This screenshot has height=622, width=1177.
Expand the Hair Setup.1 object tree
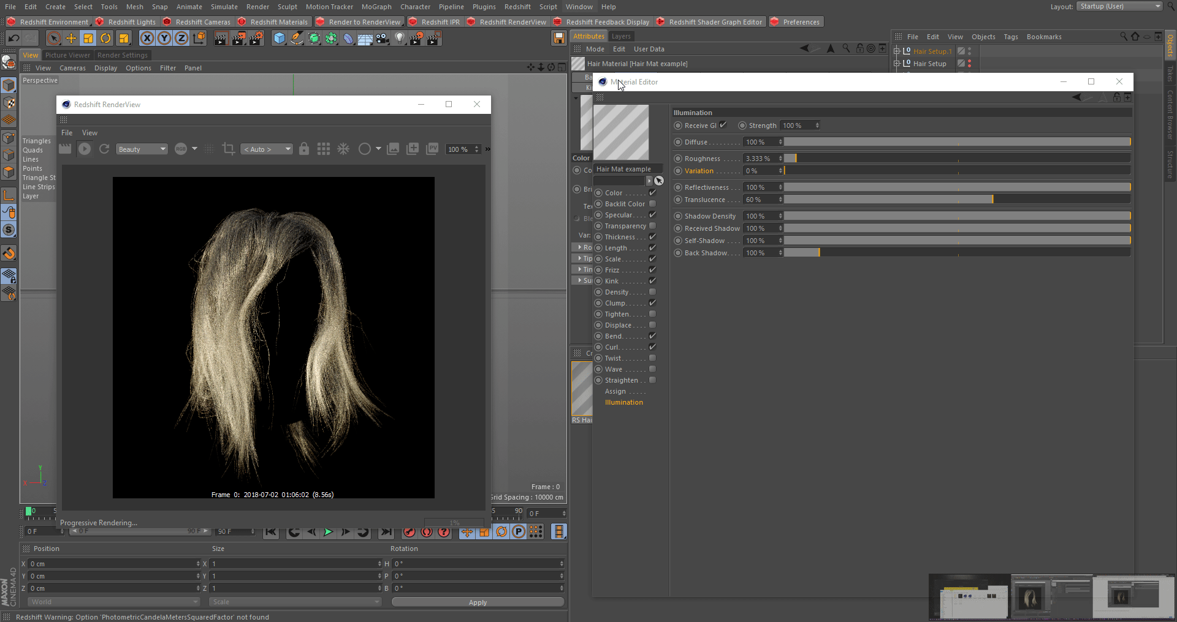[897, 51]
